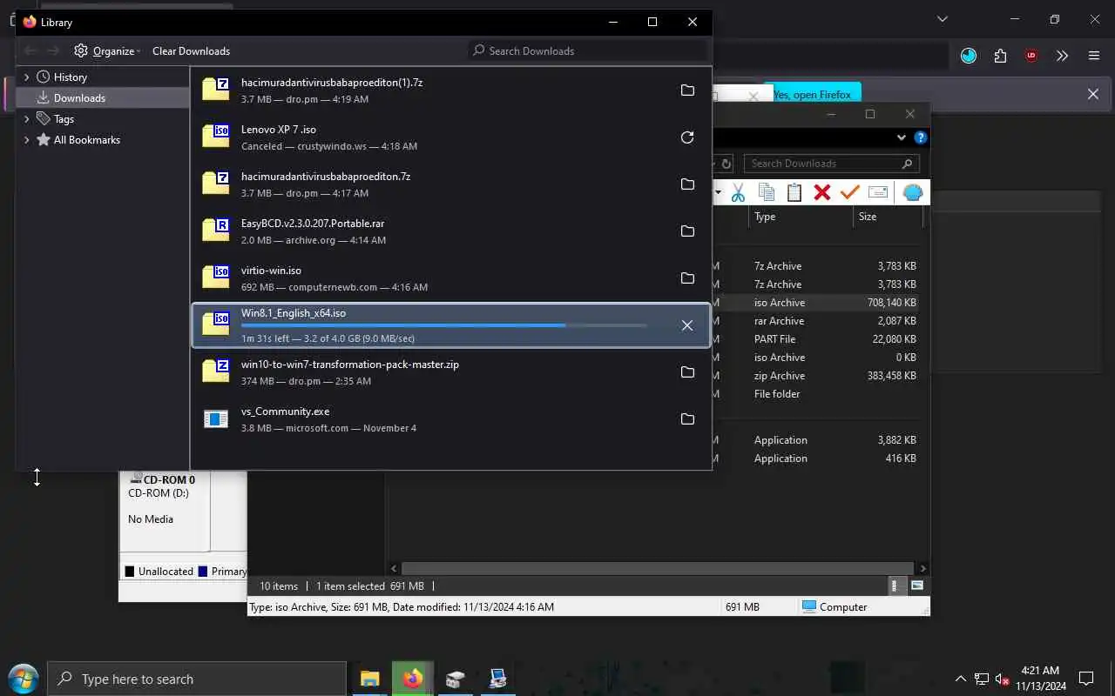Expand the History tree node
This screenshot has height=696, width=1115.
coord(26,77)
